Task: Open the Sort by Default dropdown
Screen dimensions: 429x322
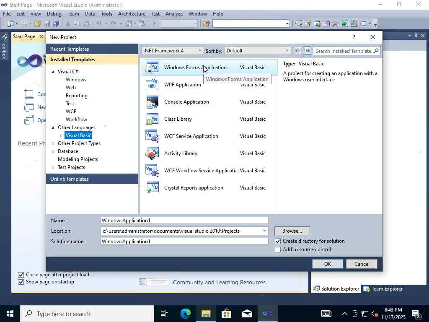Action: pos(257,51)
